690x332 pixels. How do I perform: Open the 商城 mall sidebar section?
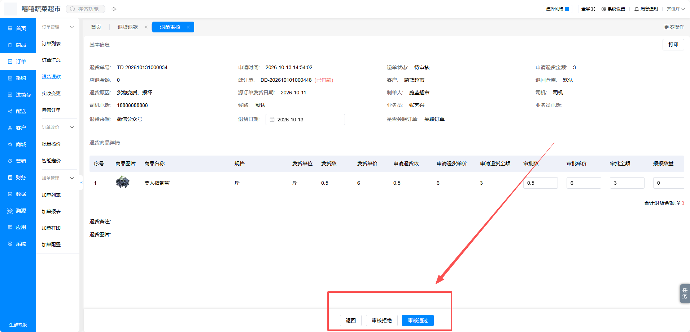pos(18,144)
